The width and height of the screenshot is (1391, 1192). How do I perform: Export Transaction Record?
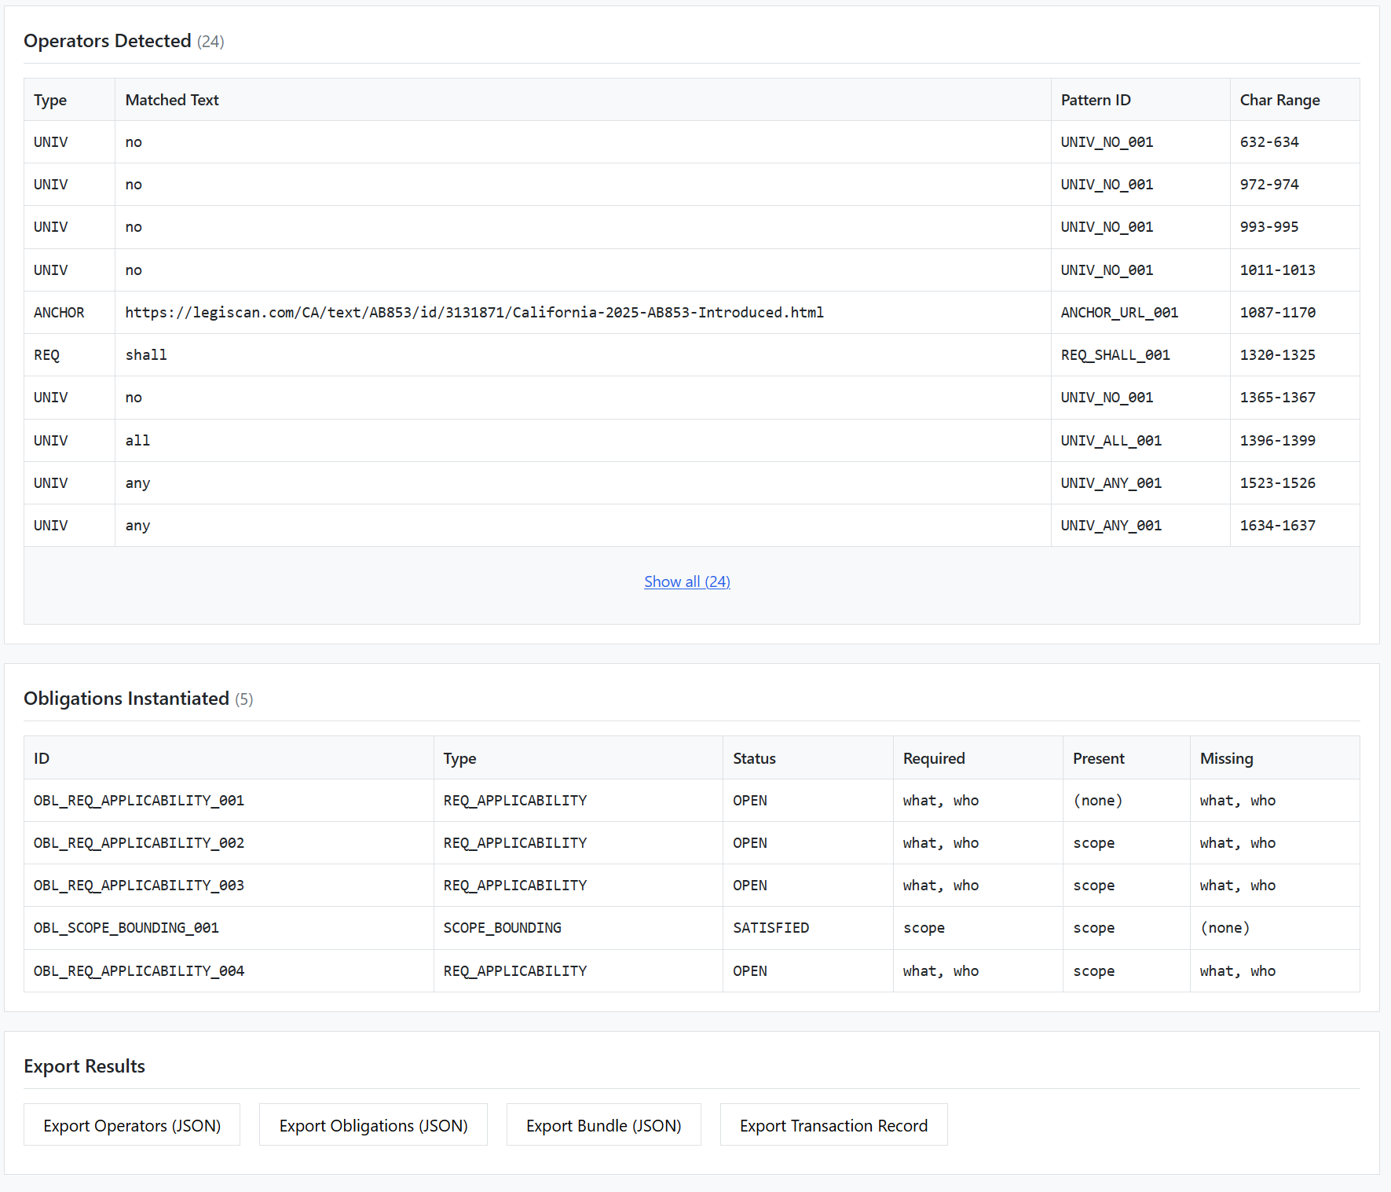pos(833,1124)
